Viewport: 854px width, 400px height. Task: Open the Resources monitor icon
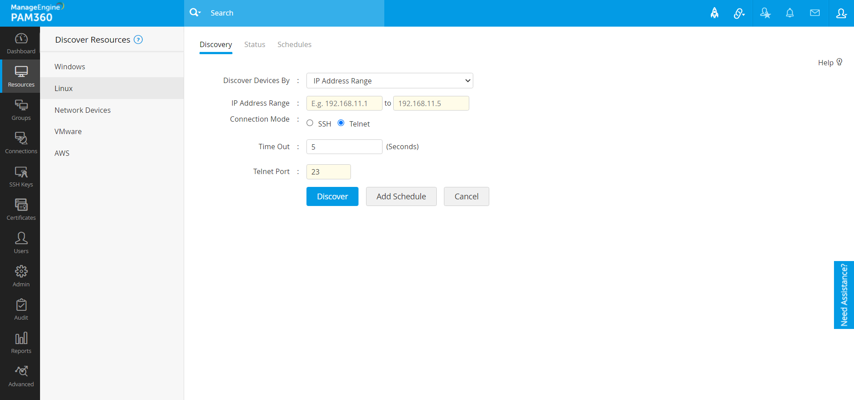pyautogui.click(x=21, y=71)
